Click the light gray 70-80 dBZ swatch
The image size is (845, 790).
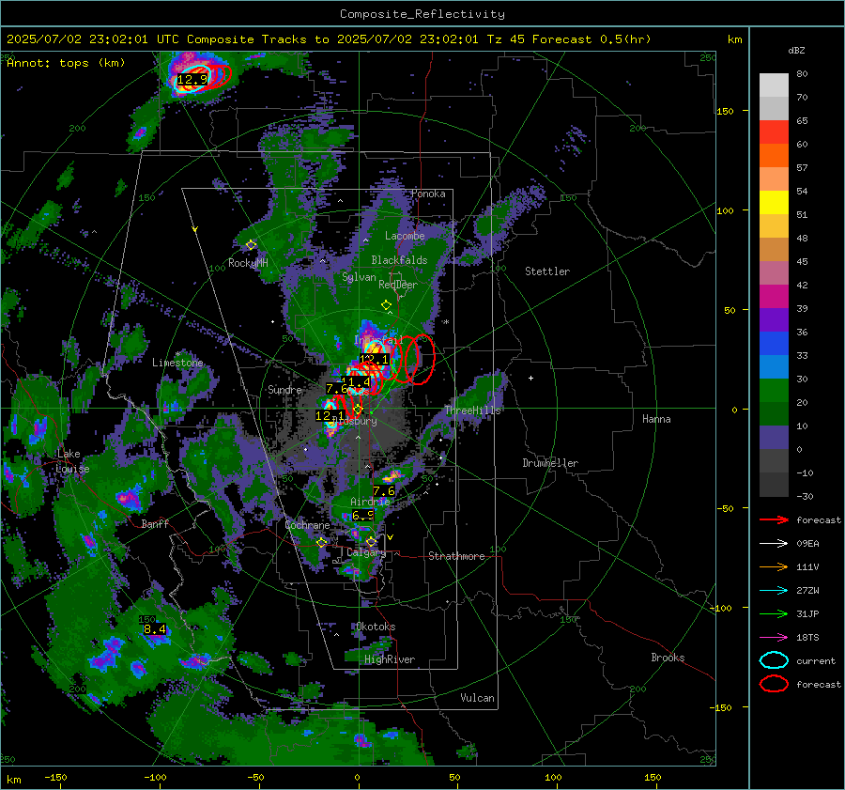pyautogui.click(x=774, y=85)
